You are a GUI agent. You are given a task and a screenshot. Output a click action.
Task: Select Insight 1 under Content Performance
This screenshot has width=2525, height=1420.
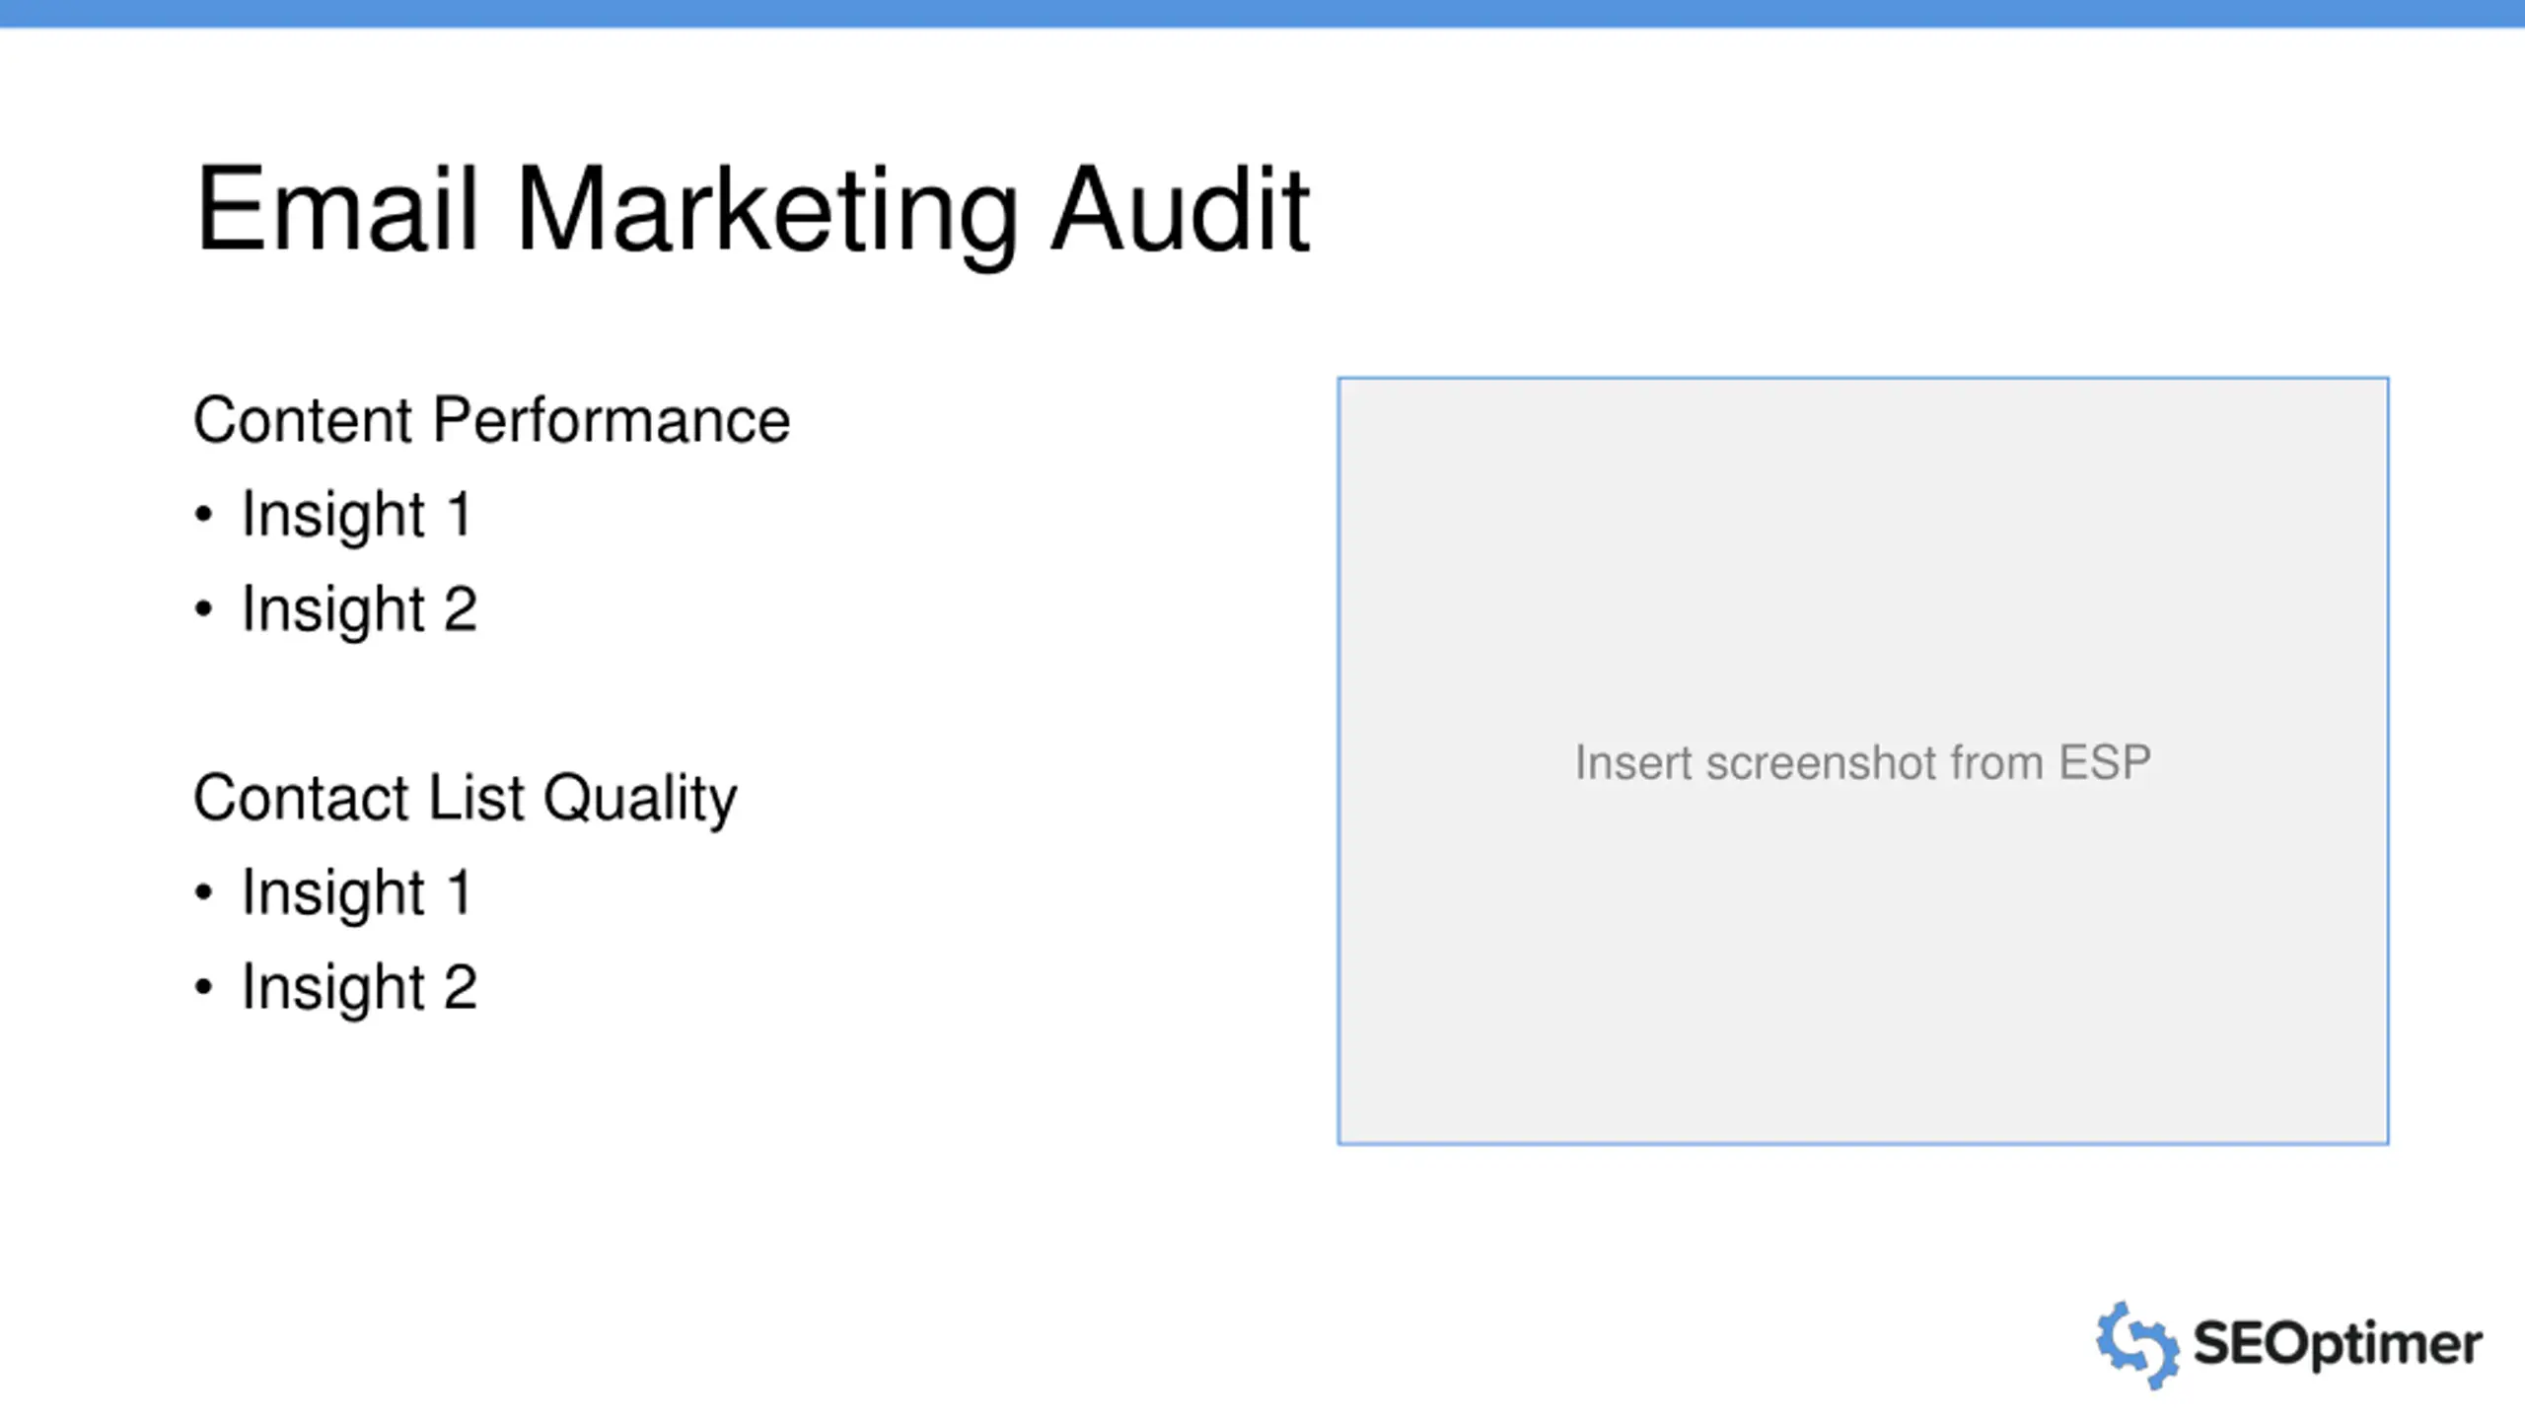(x=357, y=515)
